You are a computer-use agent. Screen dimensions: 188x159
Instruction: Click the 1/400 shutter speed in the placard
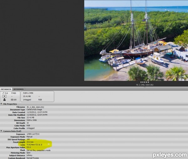tap(13, 93)
